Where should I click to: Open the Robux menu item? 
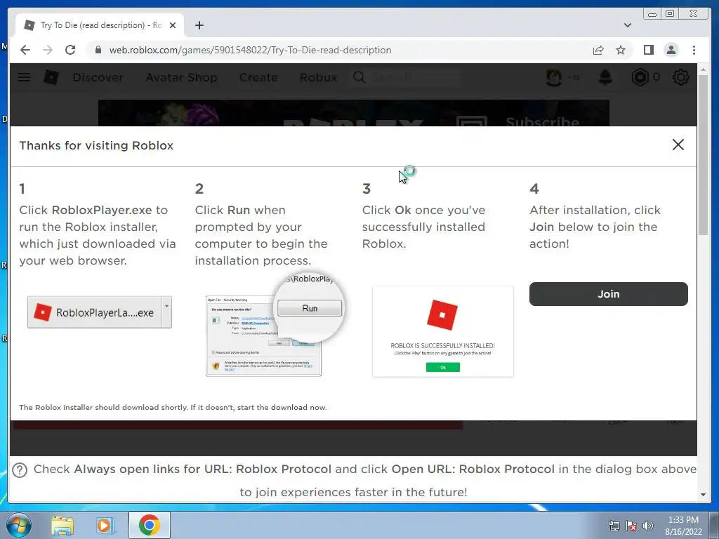click(x=318, y=77)
